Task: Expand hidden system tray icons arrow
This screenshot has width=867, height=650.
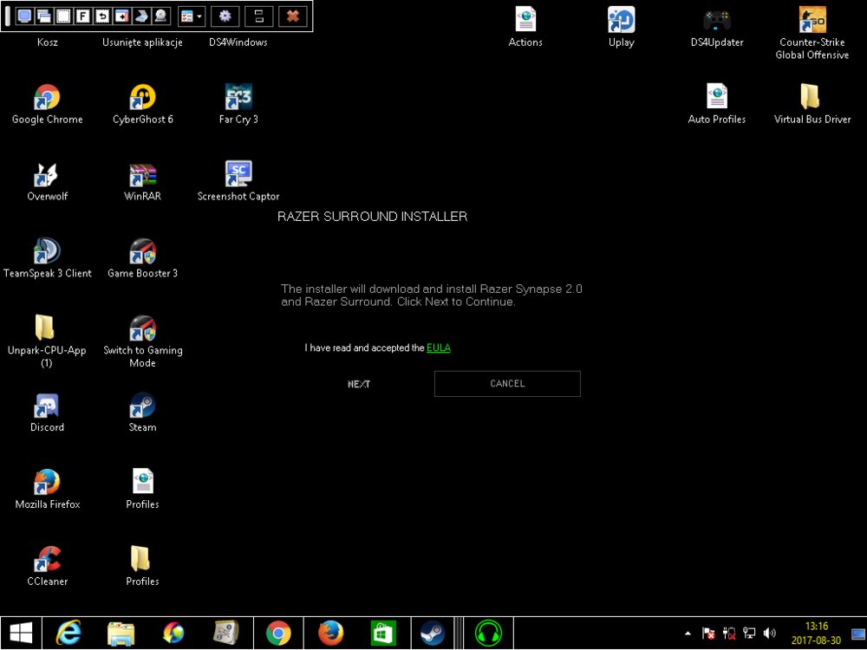Action: coord(688,634)
